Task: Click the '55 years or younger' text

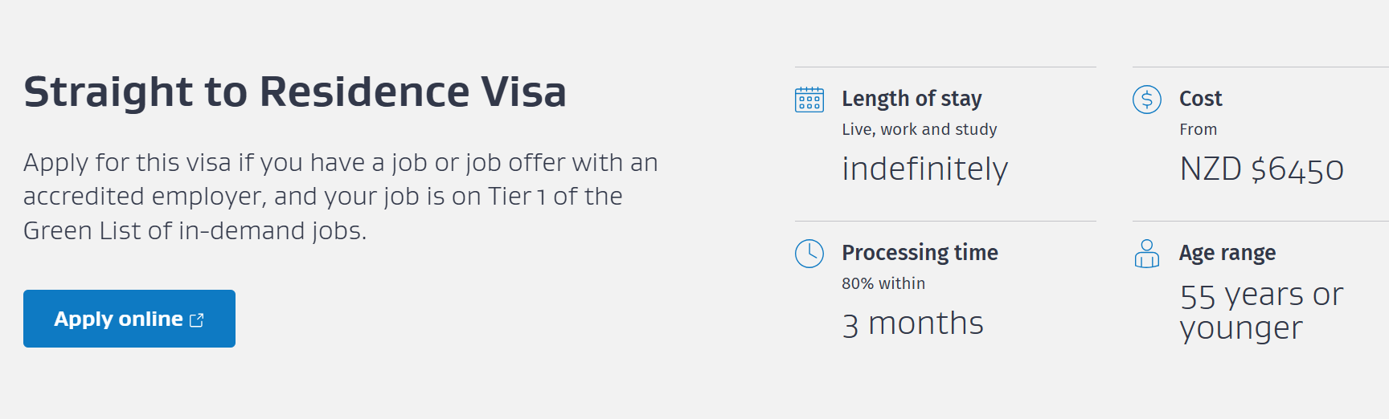Action: tap(1261, 311)
